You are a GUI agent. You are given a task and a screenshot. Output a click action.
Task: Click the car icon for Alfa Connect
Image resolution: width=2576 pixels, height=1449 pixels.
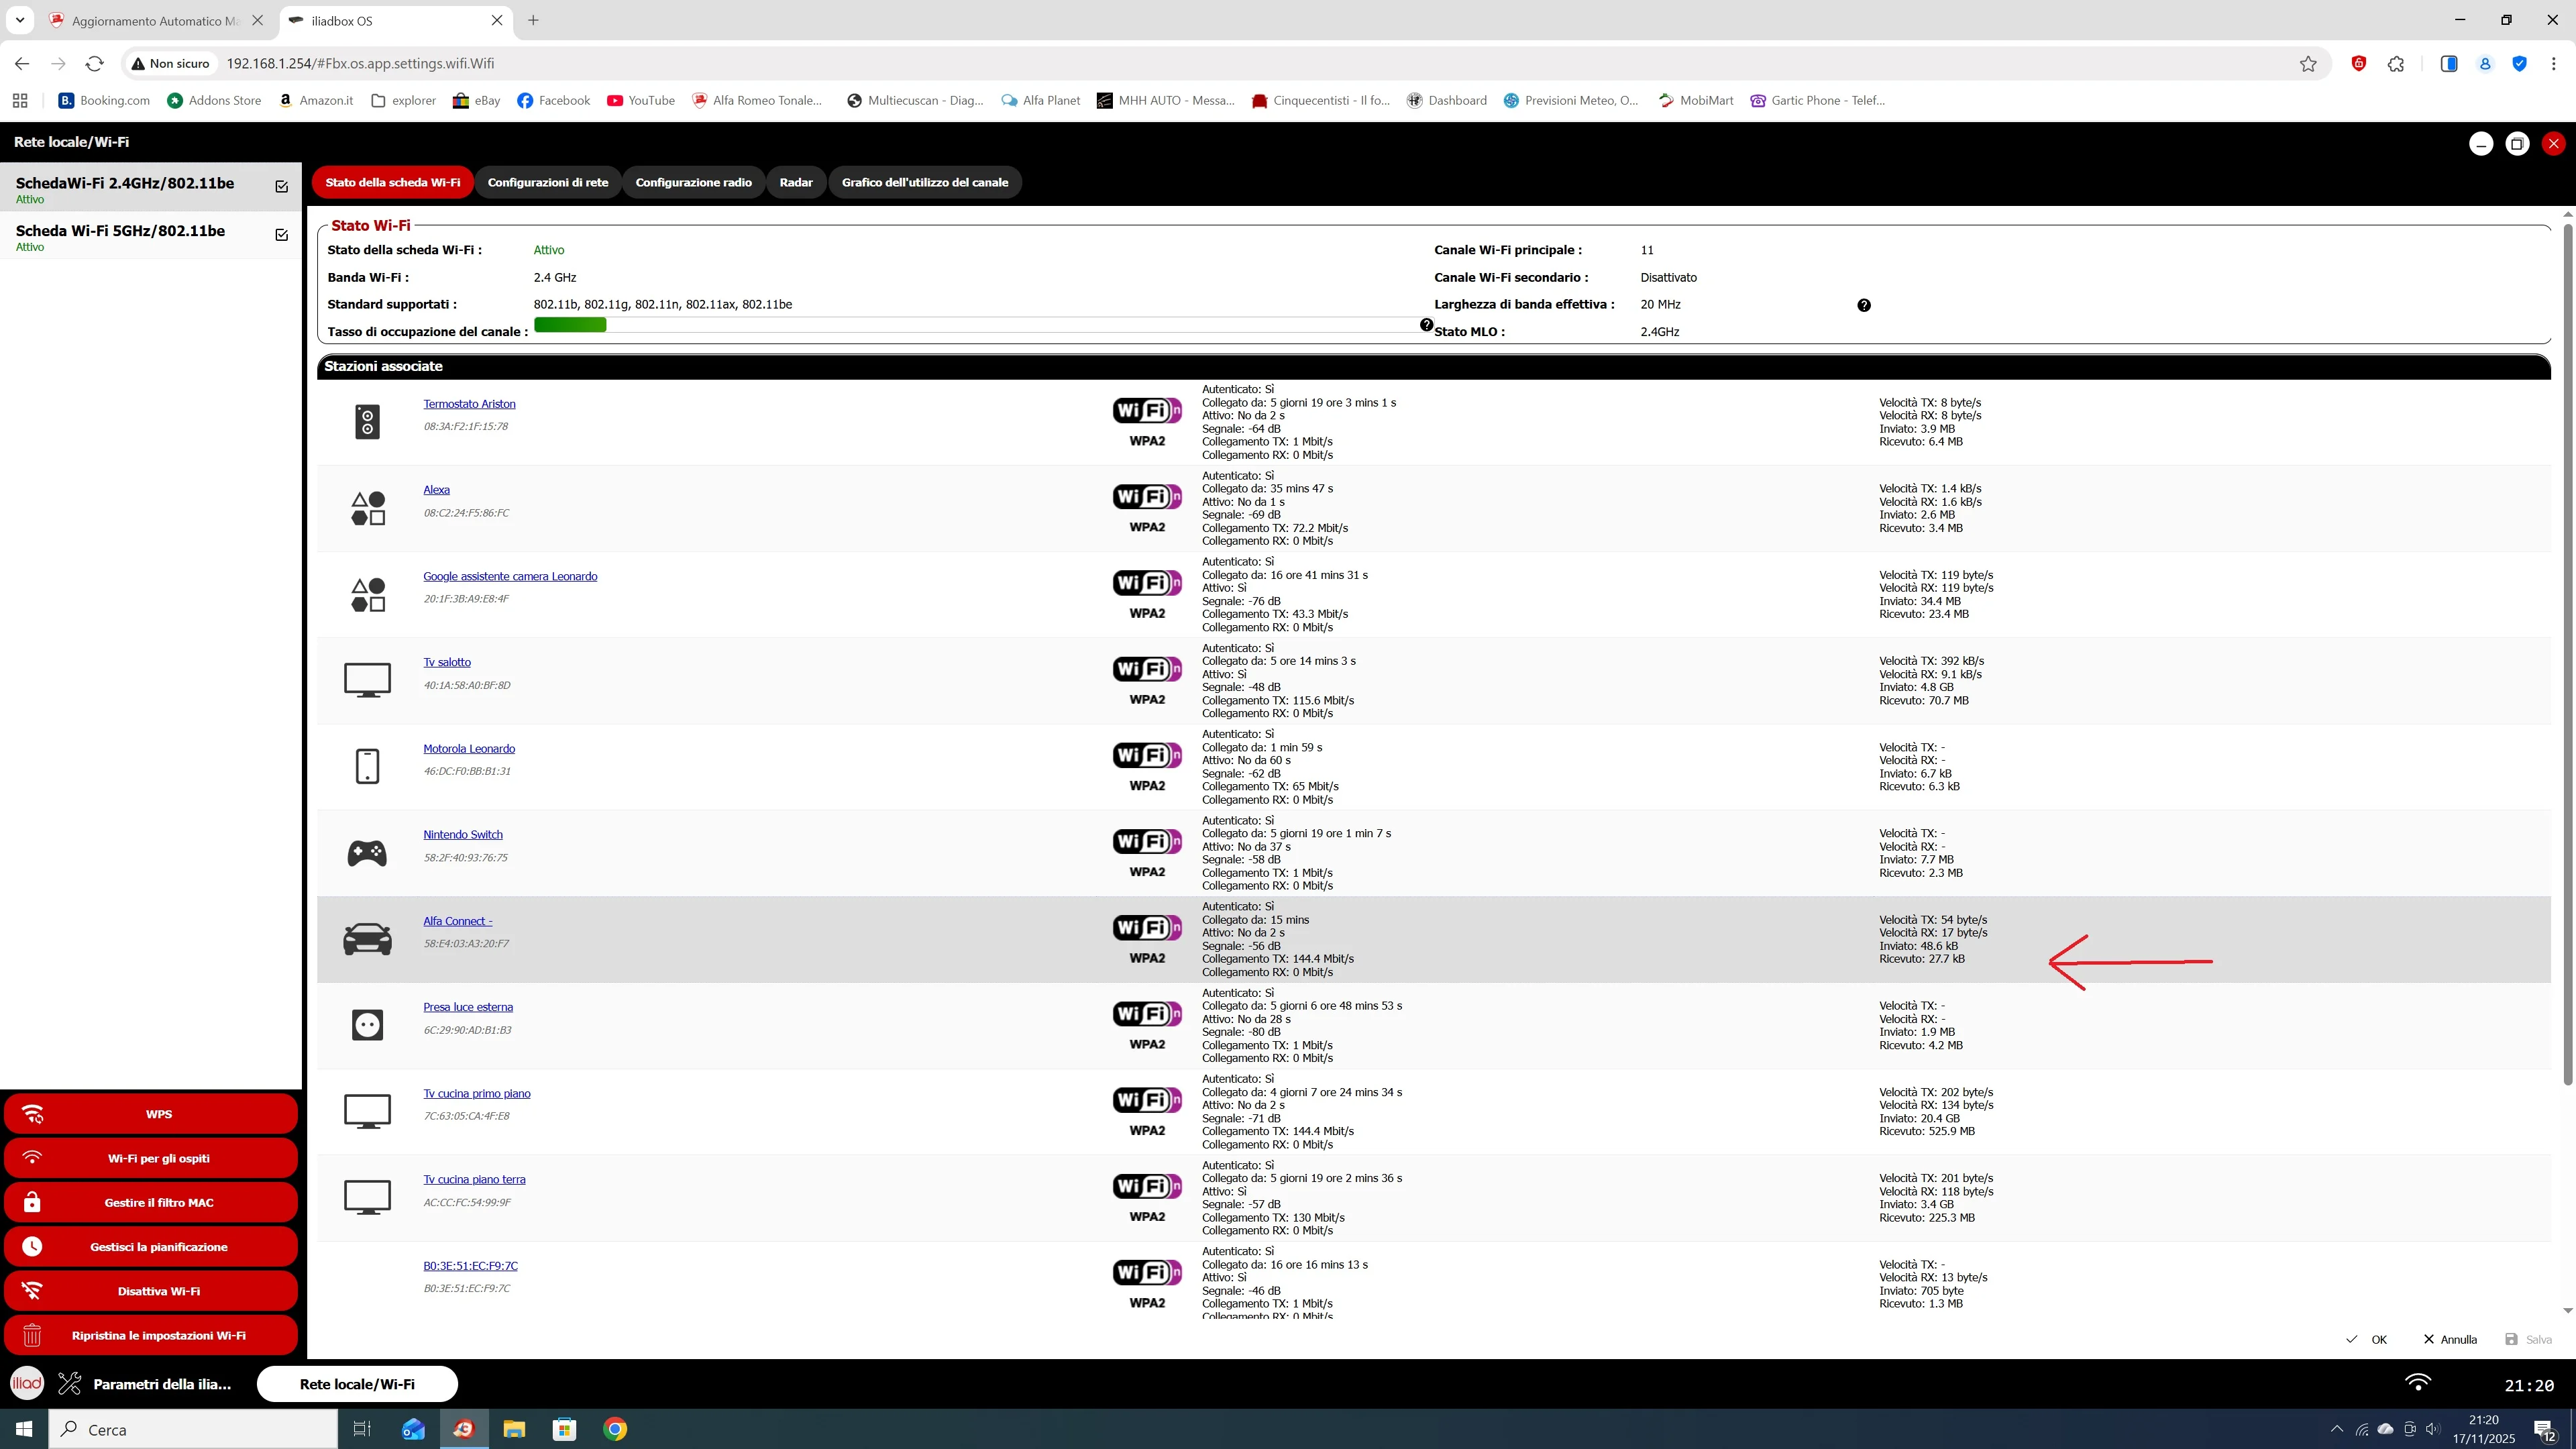(x=367, y=939)
